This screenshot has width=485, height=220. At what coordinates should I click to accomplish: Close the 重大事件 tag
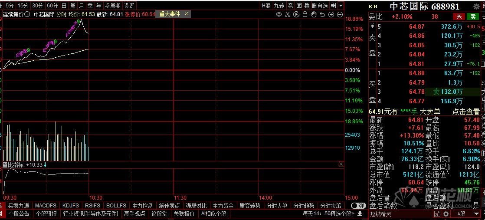186,14
